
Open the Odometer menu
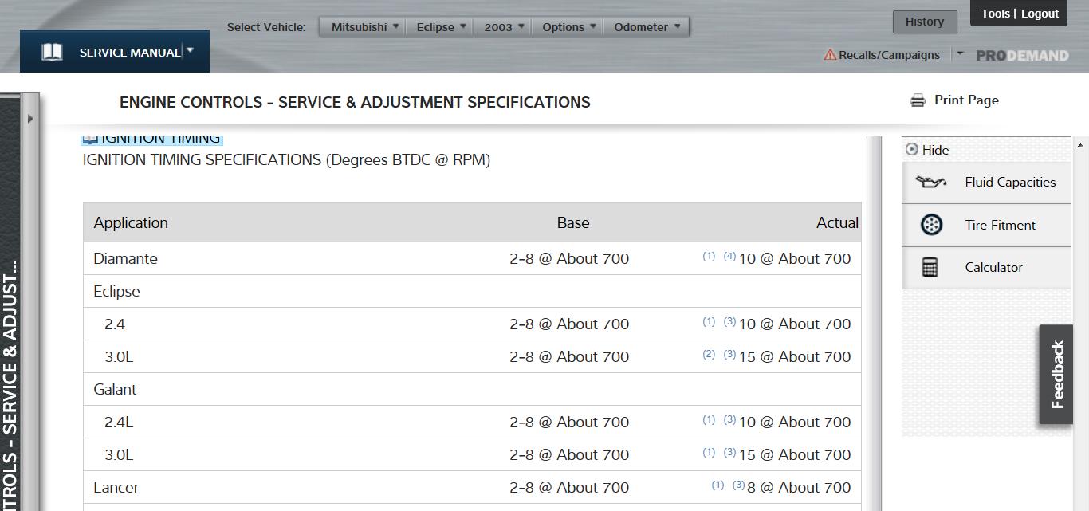pos(647,27)
